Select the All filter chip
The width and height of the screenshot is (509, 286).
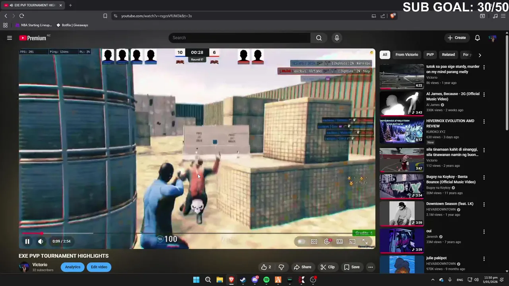tap(385, 55)
